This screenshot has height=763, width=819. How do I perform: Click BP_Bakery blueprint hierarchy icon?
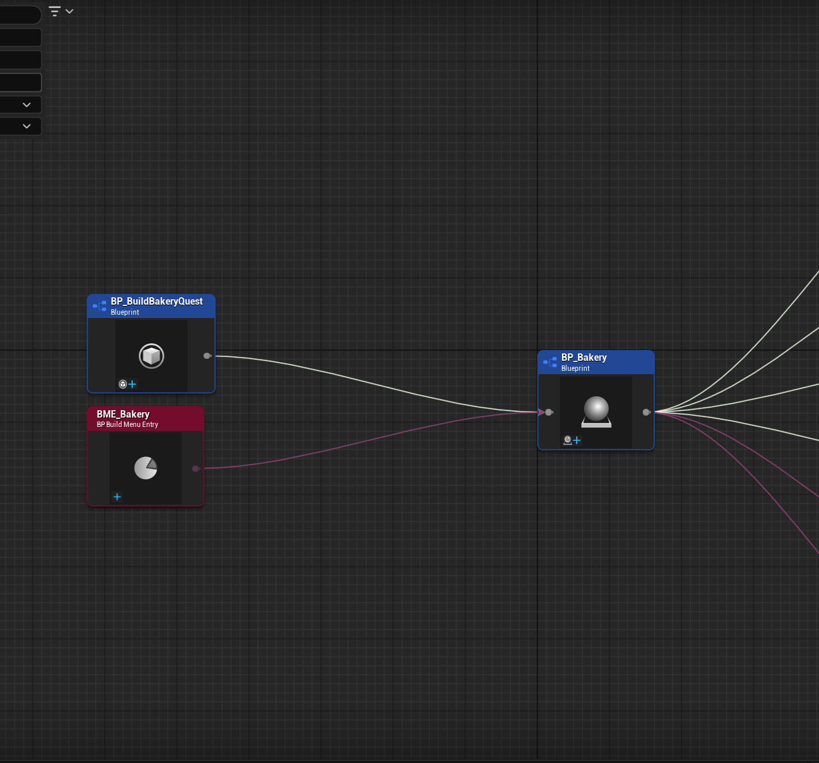coord(550,362)
